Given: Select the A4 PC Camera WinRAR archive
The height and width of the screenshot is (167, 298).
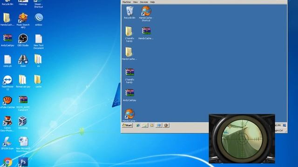Looking at the screenshot, I should [x=23, y=103].
